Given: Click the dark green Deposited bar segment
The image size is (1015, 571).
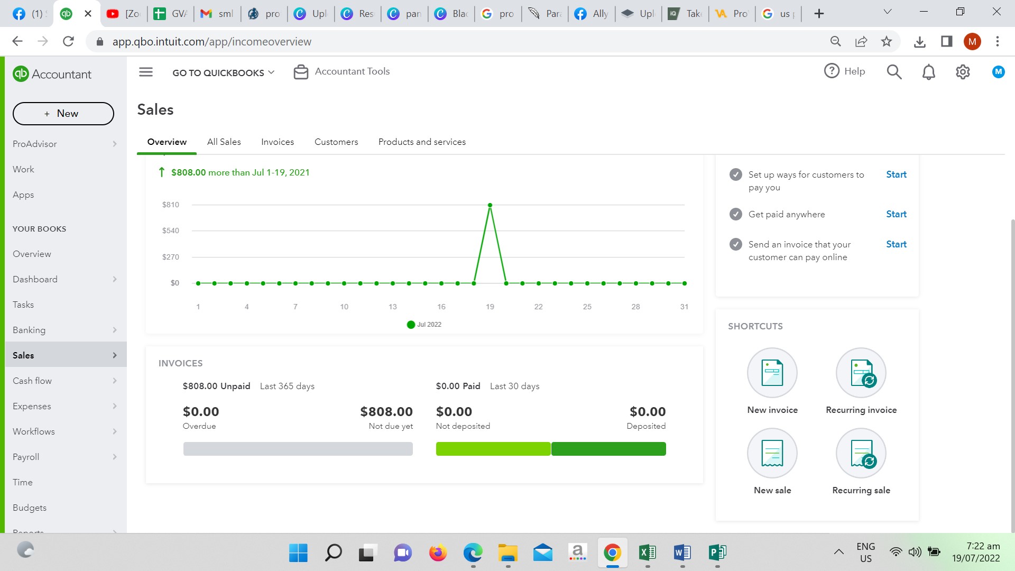Looking at the screenshot, I should pyautogui.click(x=608, y=449).
